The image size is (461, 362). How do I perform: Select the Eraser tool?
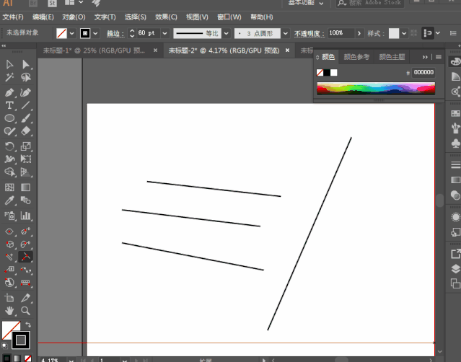coord(25,131)
